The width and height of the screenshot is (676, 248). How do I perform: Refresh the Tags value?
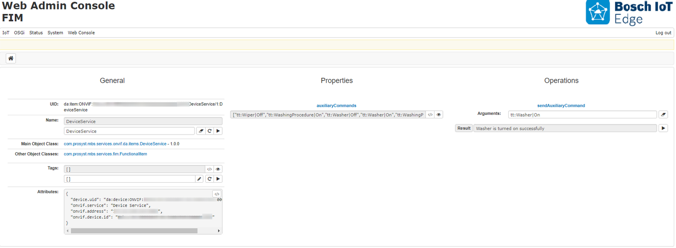coord(210,179)
